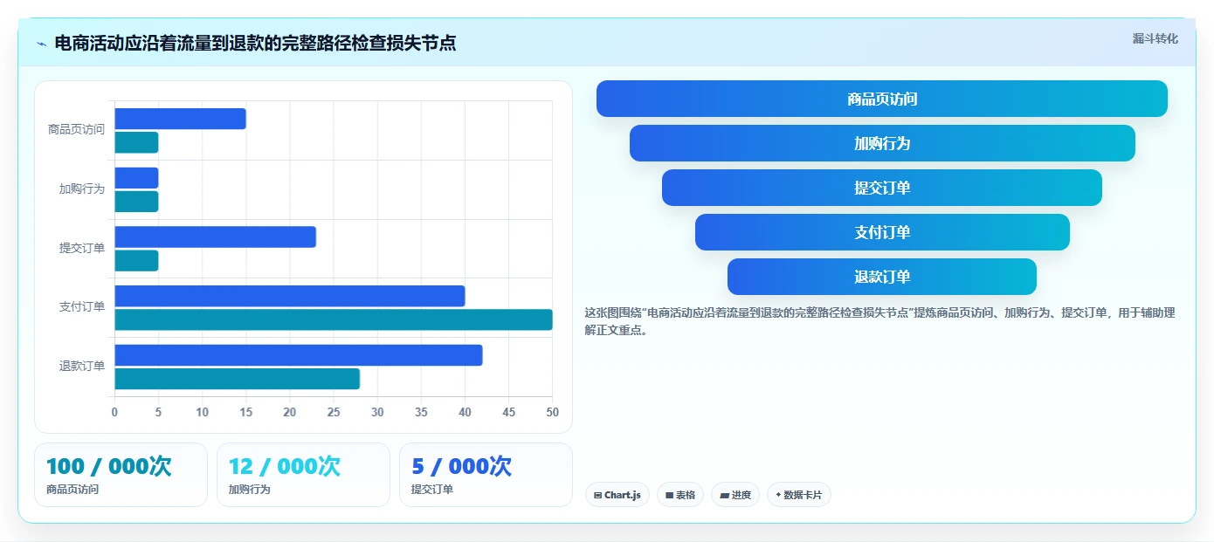
Task: Click the teal bar for 支付订单
Action: (333, 319)
